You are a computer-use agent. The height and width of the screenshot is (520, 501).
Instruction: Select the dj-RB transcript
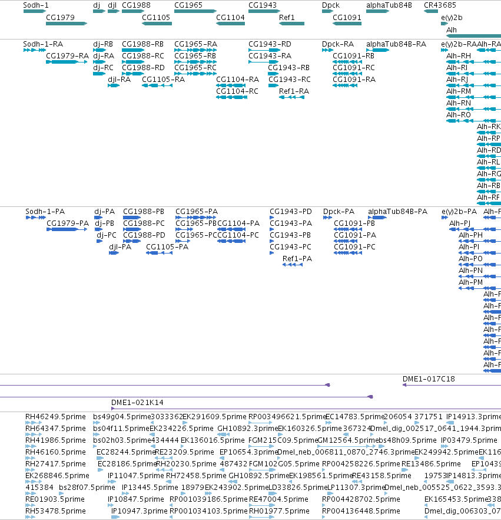coord(99,50)
